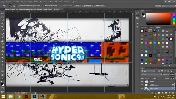Screen dimensions: 176x99
Task: Open the Character panel icon
Action: 137,23
